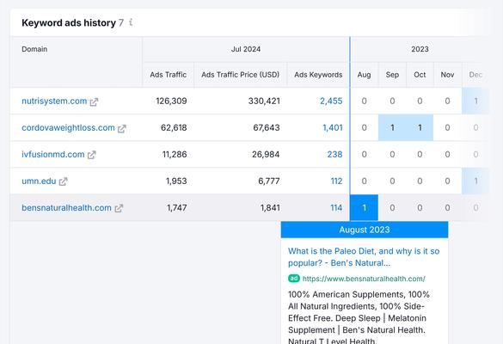Open umn.edu's 112 ads keywords
Viewport: 503px width, 344px height.
[x=336, y=181]
